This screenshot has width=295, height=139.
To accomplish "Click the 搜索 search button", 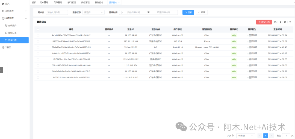I will pos(188,13).
